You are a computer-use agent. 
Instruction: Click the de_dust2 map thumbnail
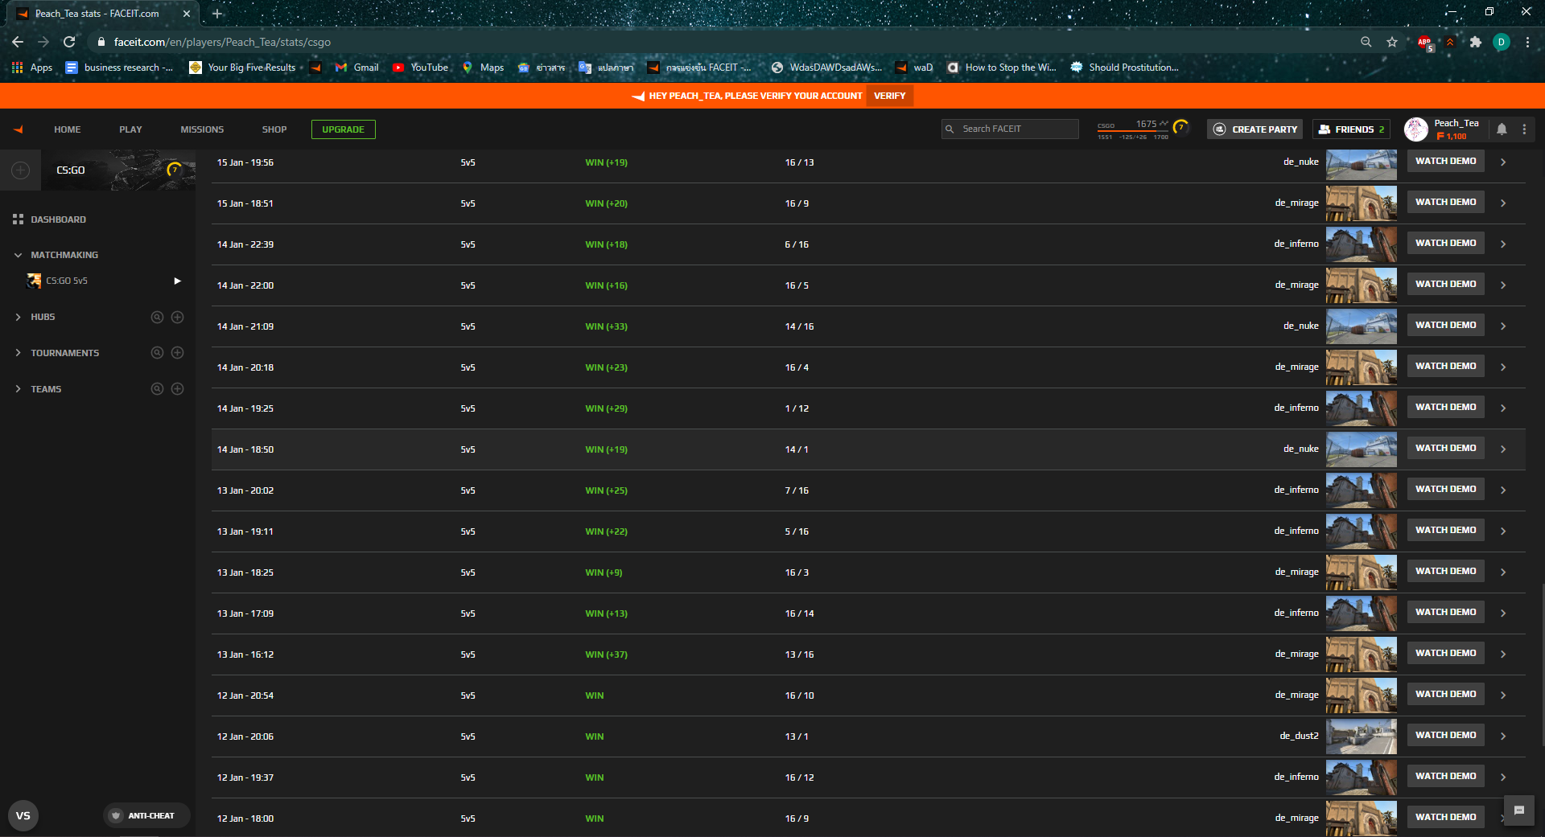click(x=1362, y=736)
